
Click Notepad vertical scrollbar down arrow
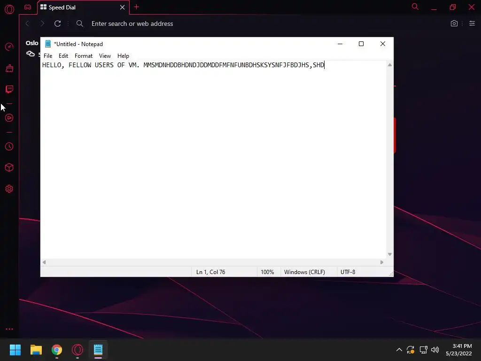389,254
